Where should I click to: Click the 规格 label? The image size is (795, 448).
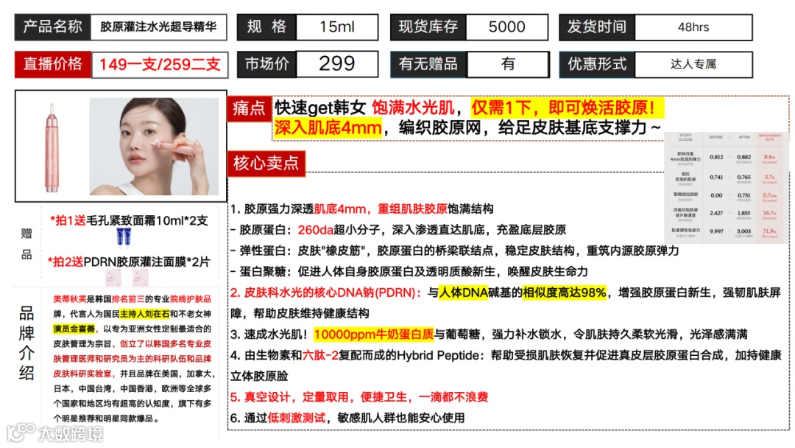pos(266,27)
